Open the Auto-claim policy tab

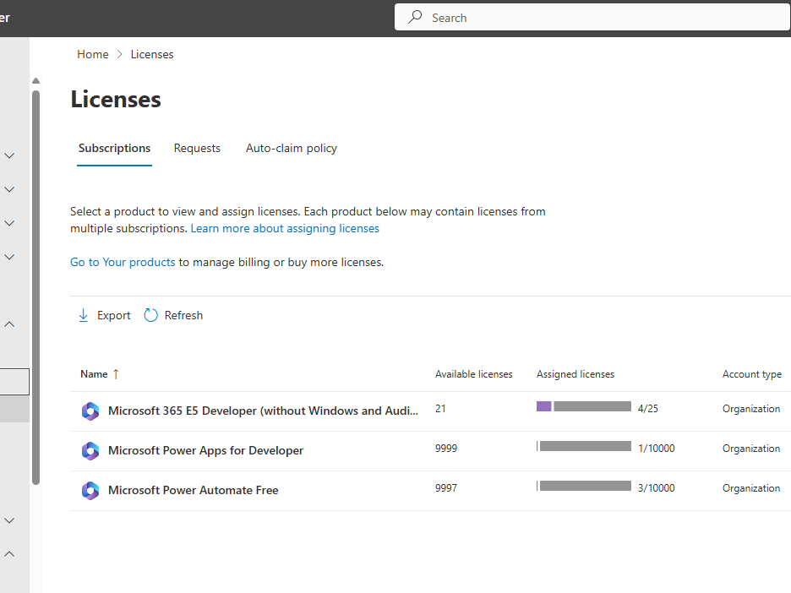tap(292, 148)
